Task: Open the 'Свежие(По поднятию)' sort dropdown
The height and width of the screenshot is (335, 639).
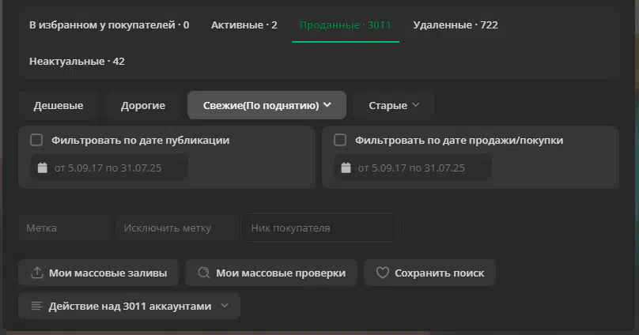Action: point(267,105)
